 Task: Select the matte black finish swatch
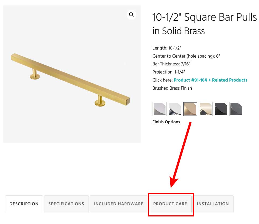[221, 109]
